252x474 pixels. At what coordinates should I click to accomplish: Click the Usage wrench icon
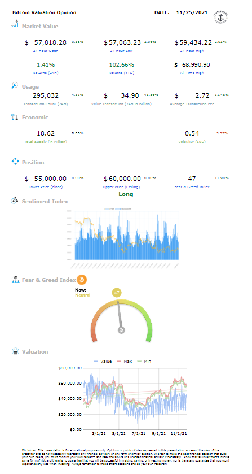(x=15, y=86)
